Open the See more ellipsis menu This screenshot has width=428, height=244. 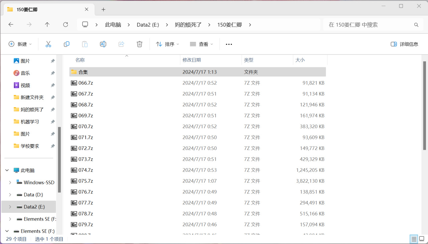point(229,44)
